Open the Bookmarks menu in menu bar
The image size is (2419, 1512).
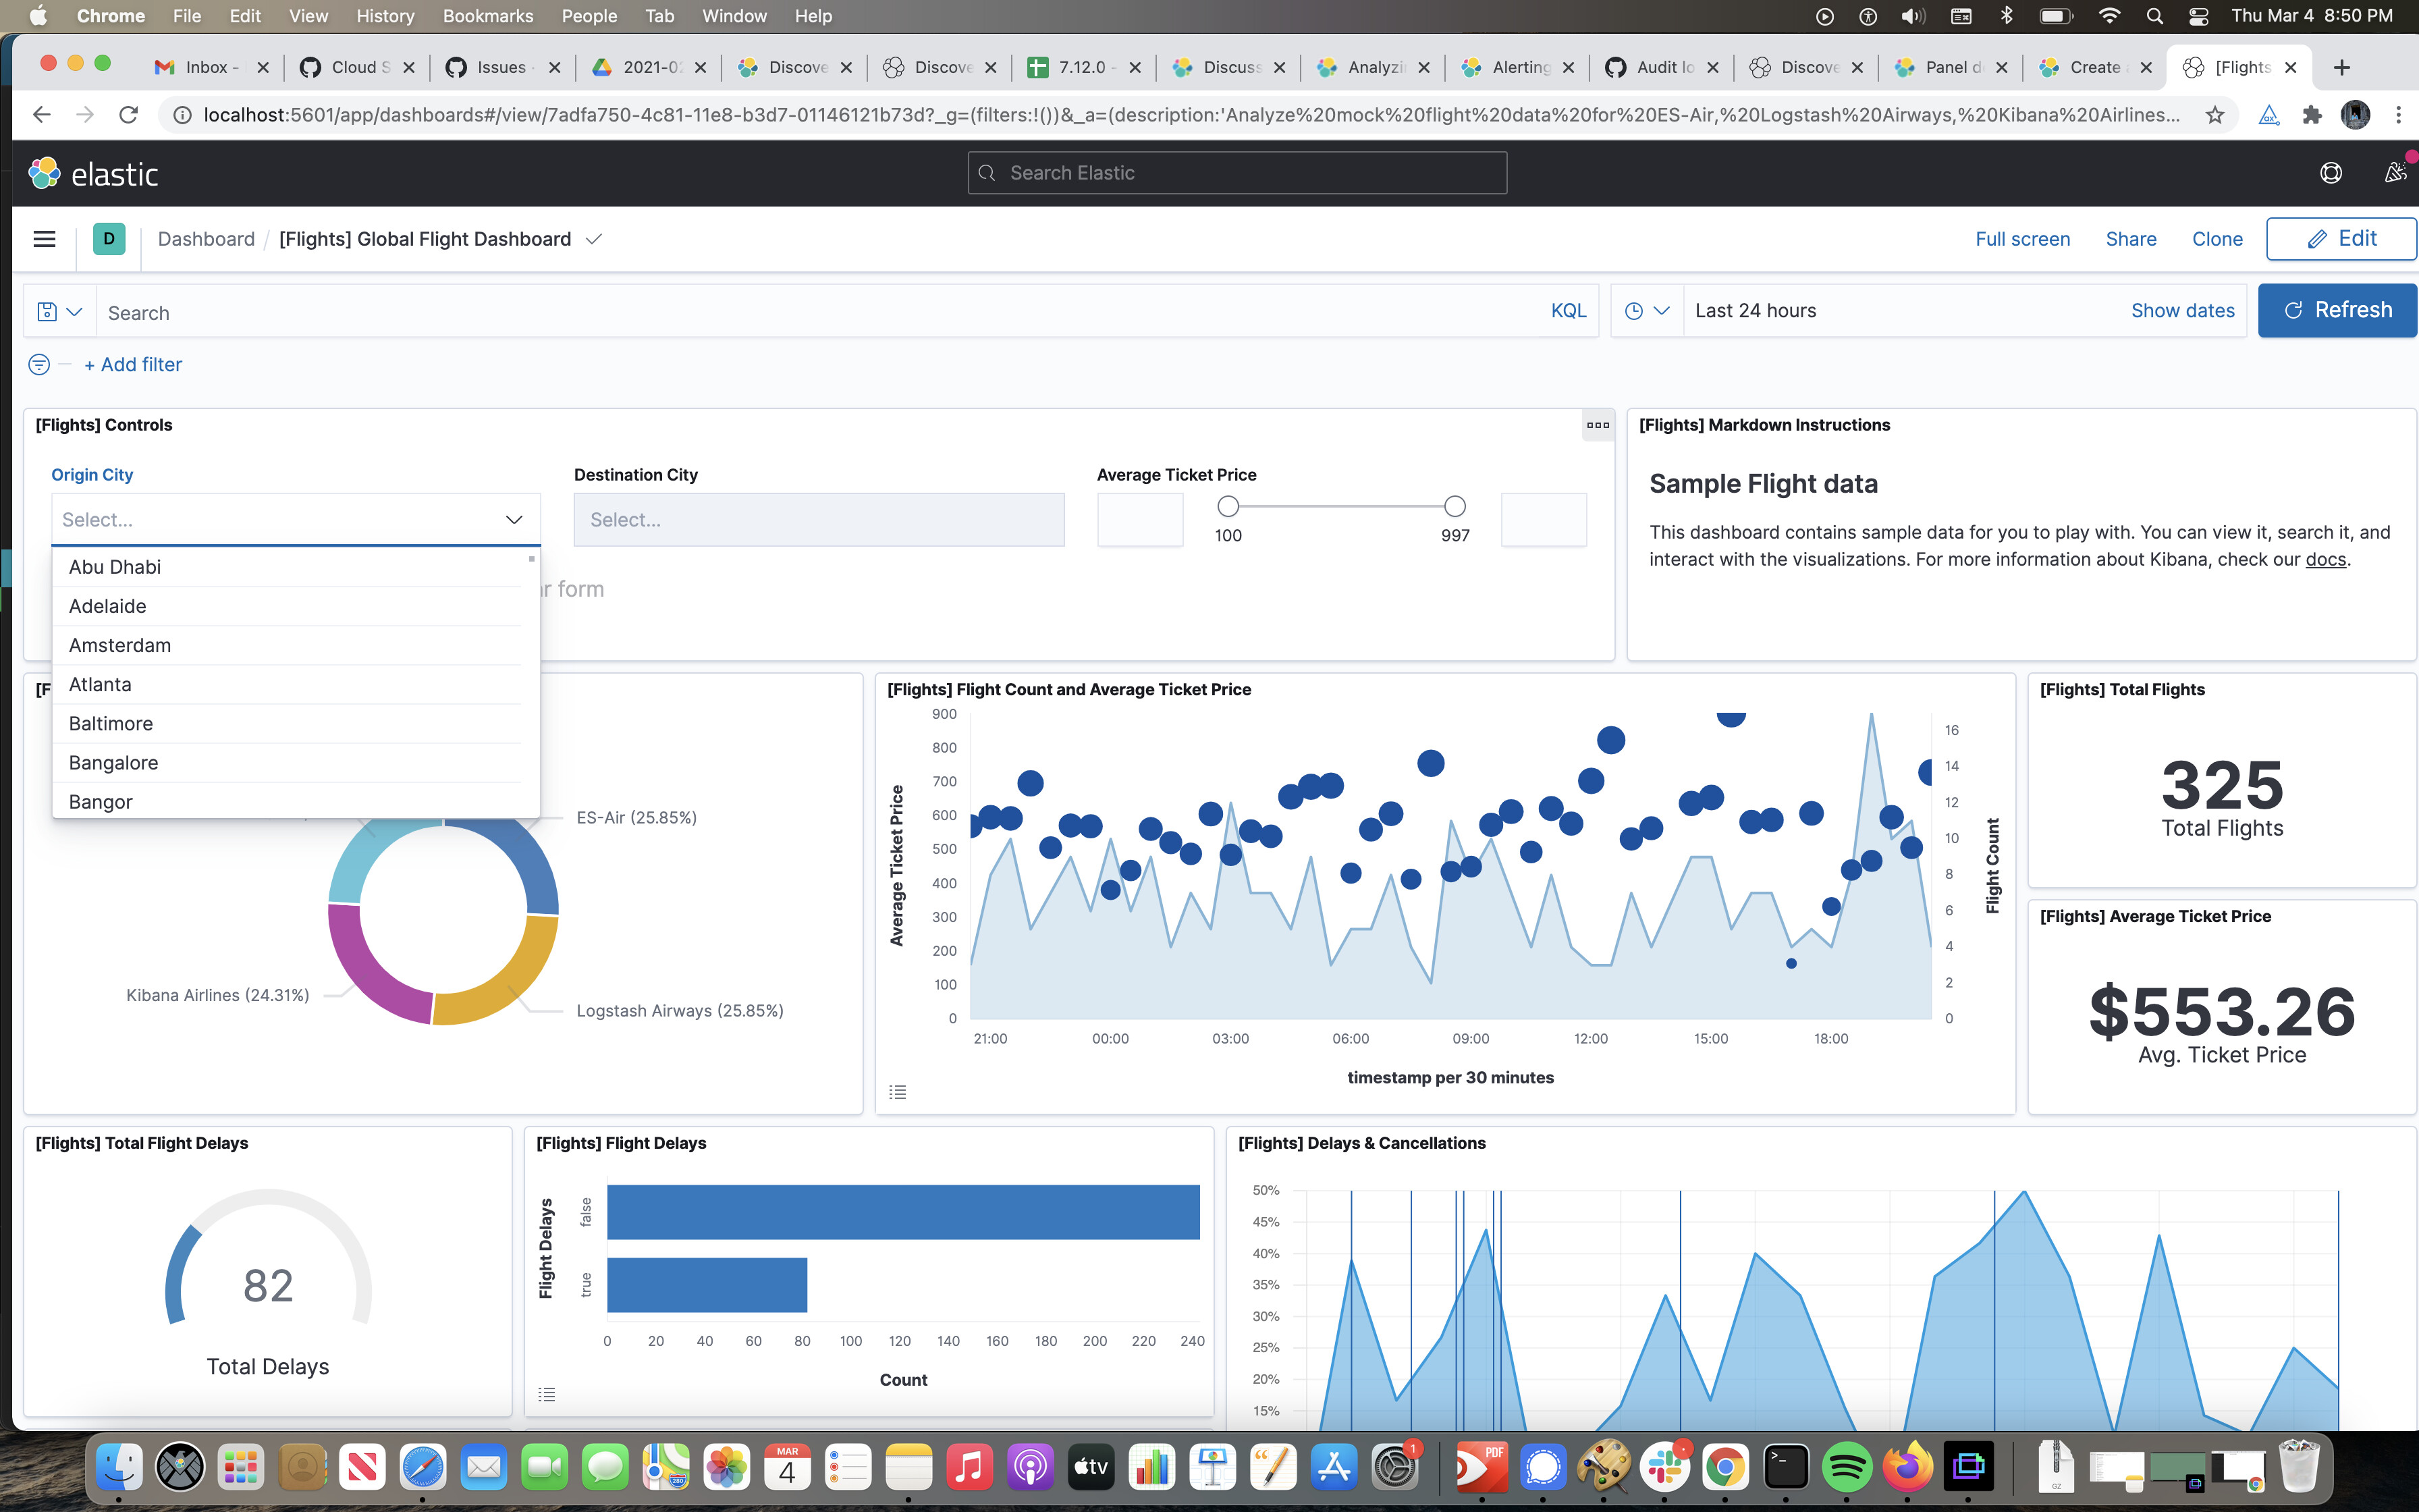pyautogui.click(x=488, y=16)
